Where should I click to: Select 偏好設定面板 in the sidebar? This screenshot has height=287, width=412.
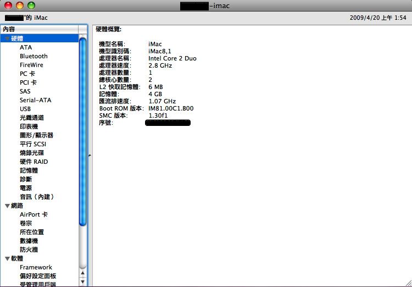(38, 276)
